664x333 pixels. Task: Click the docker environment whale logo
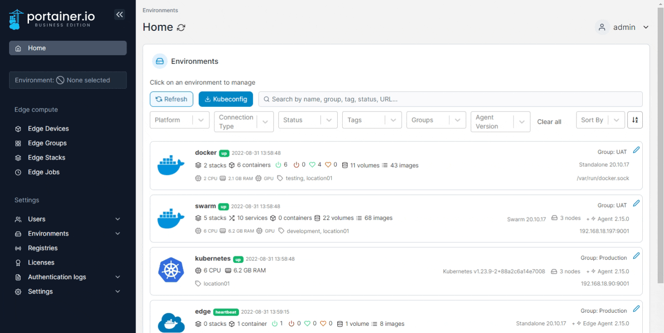[171, 165]
